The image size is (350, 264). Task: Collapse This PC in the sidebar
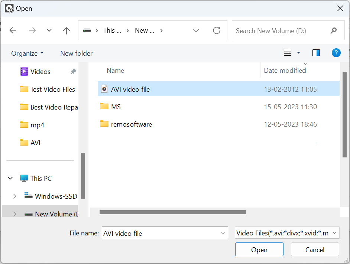point(10,178)
